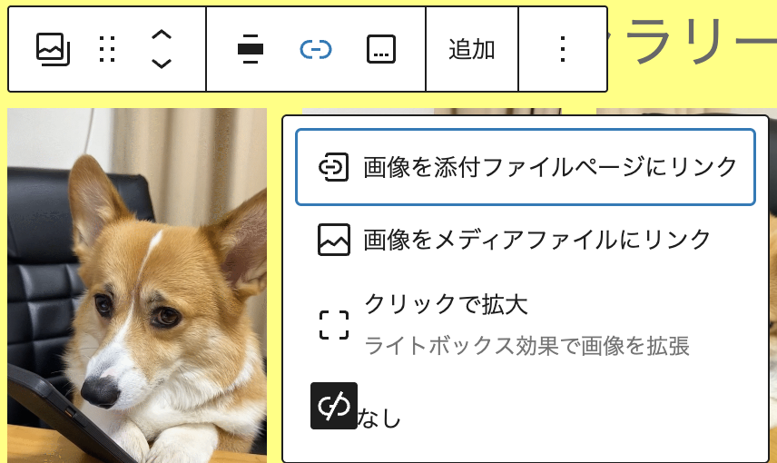Toggle the blue link icon in toolbar
This screenshot has height=463, width=777.
click(x=316, y=49)
